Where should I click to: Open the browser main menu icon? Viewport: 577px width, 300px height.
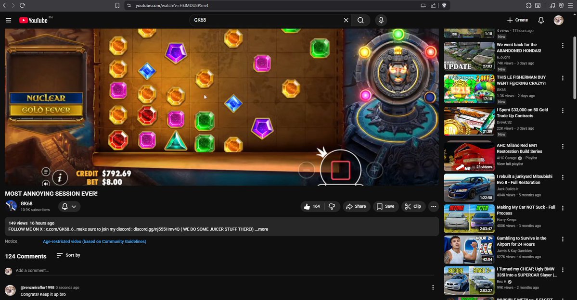[570, 5]
